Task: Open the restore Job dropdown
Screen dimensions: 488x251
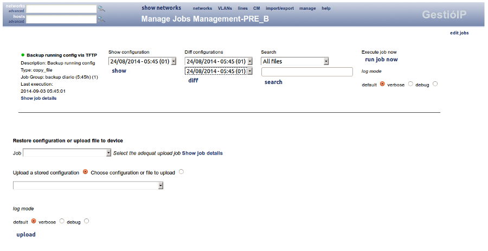Action: pyautogui.click(x=67, y=153)
